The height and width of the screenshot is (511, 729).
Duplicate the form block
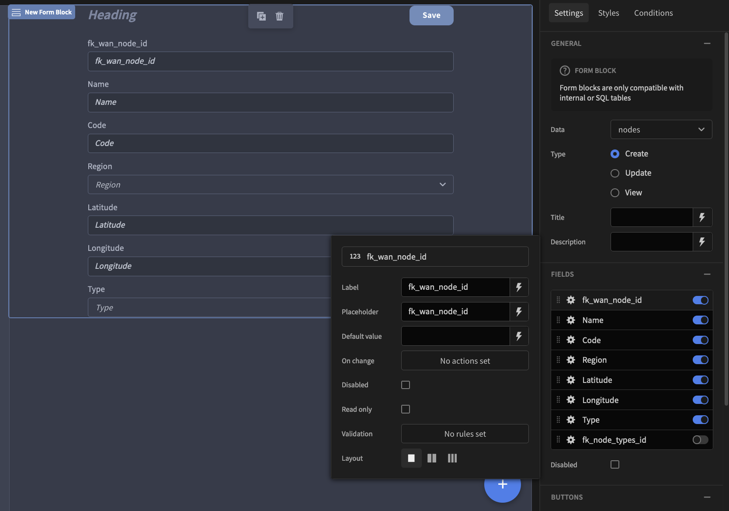click(261, 16)
